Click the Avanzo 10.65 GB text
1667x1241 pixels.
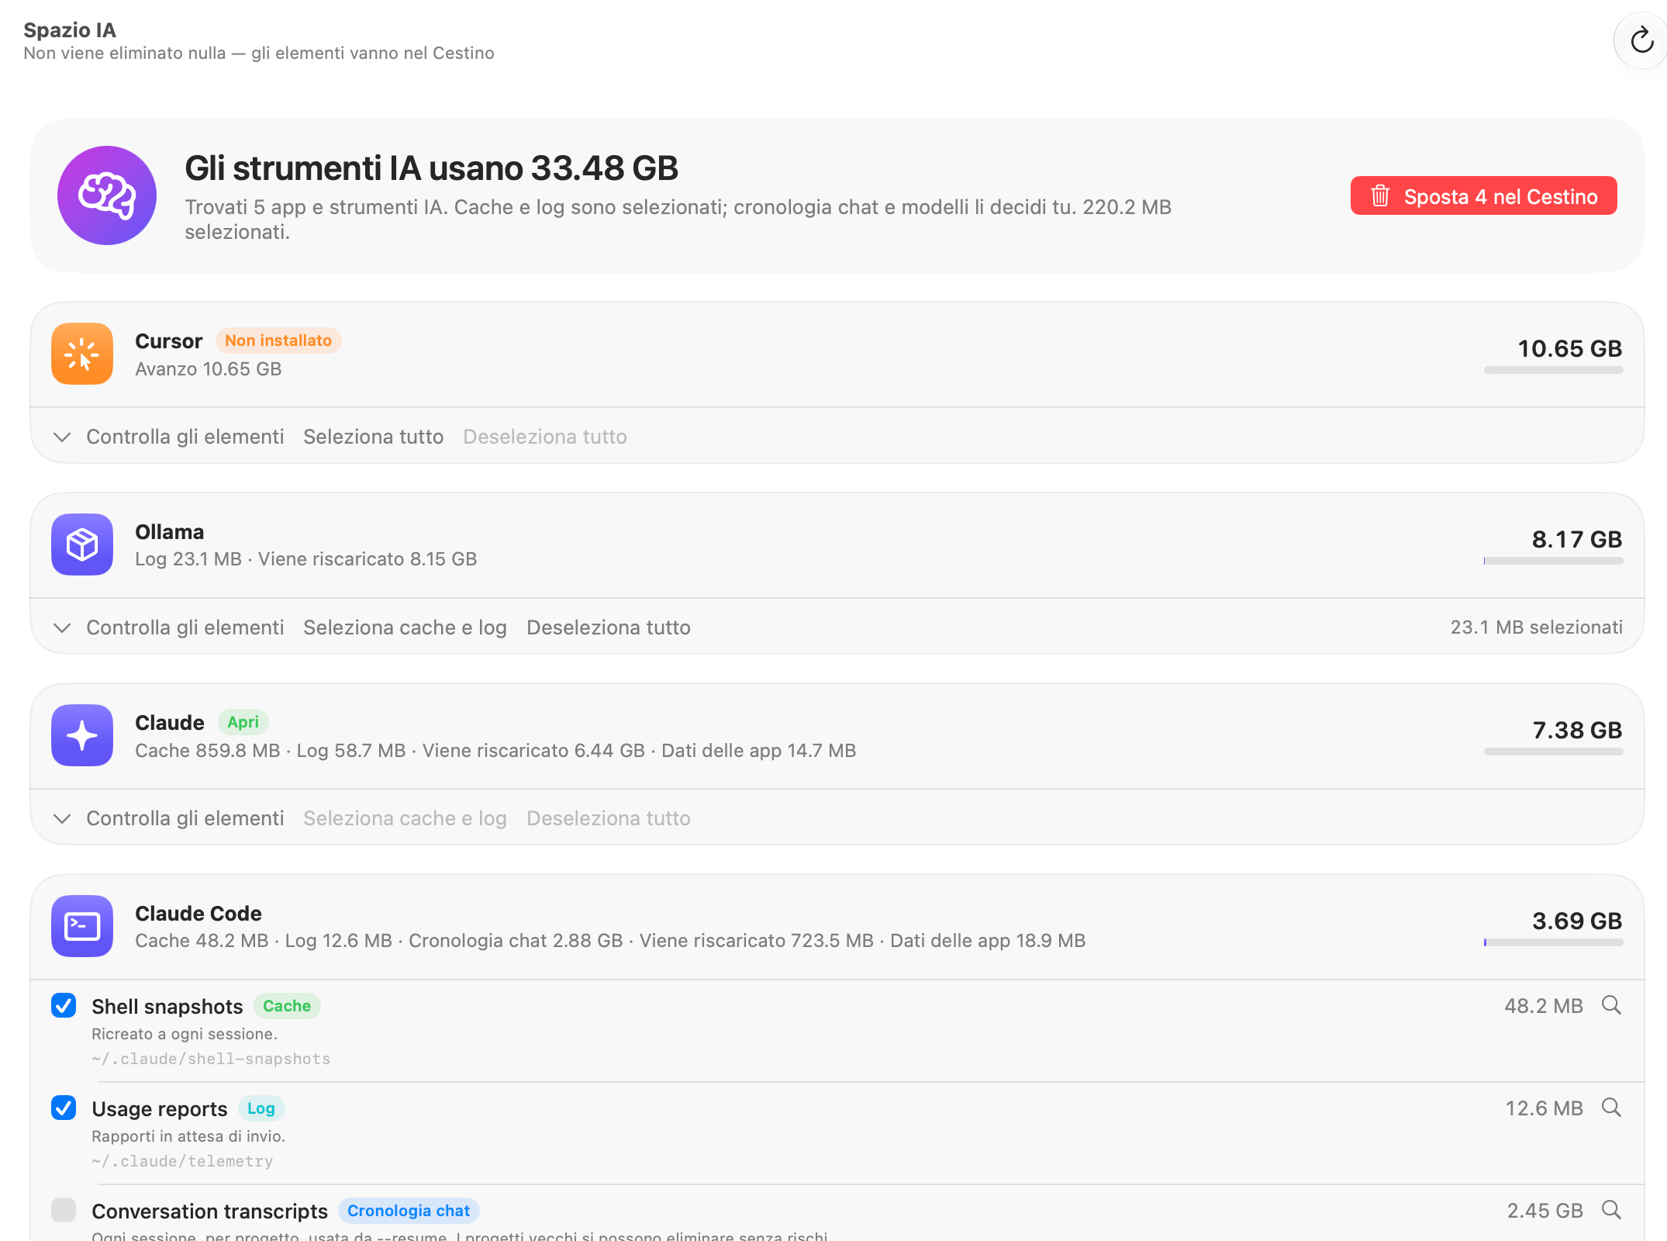coord(209,369)
